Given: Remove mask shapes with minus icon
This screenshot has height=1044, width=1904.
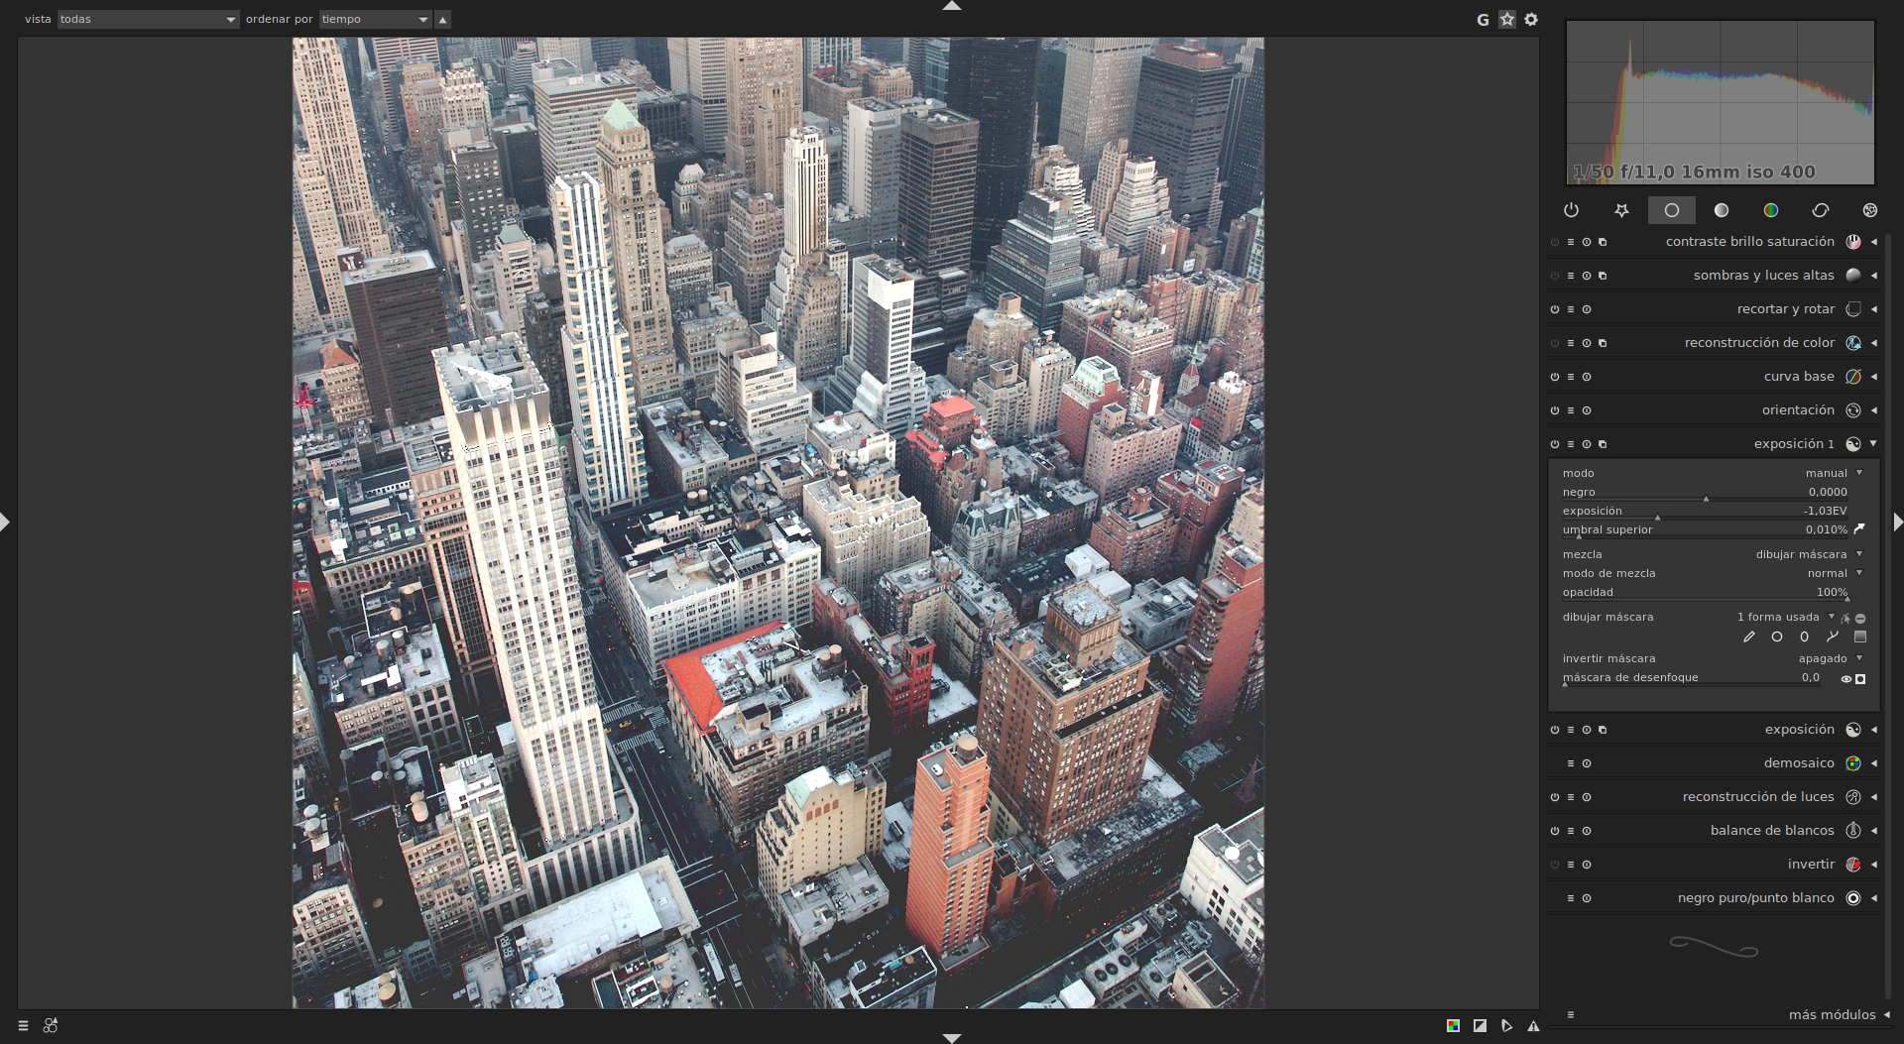Looking at the screenshot, I should 1860,618.
